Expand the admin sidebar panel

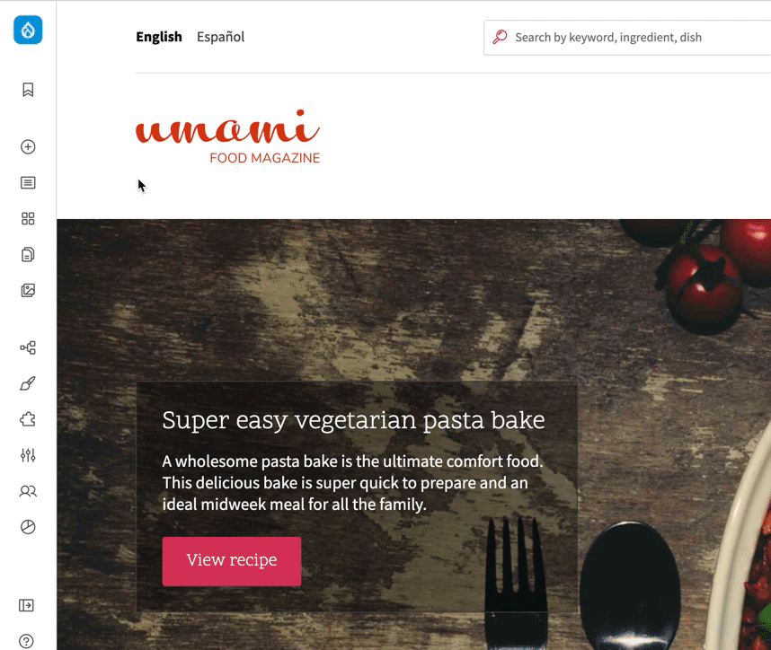pos(27,605)
